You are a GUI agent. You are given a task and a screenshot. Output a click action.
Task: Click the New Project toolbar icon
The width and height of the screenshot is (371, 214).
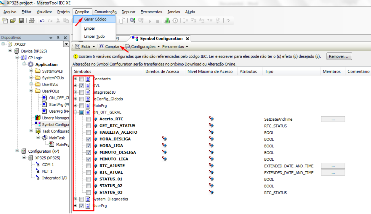pos(5,21)
